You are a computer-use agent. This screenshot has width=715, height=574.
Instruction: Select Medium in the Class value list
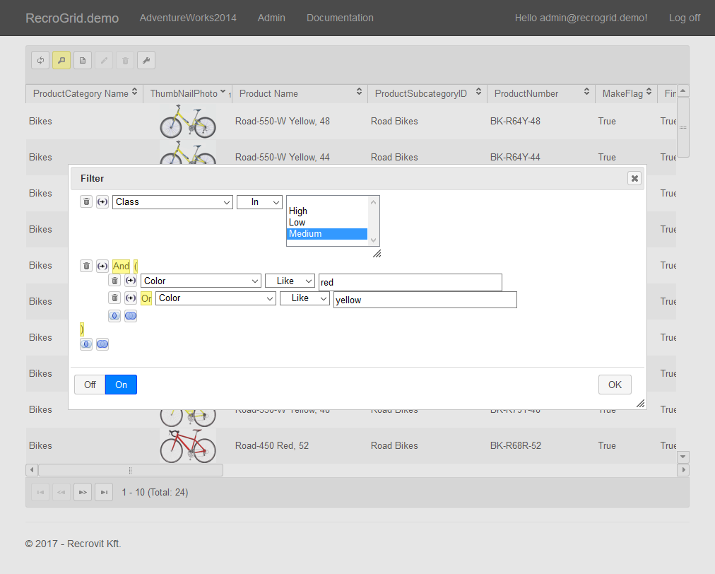click(x=327, y=233)
